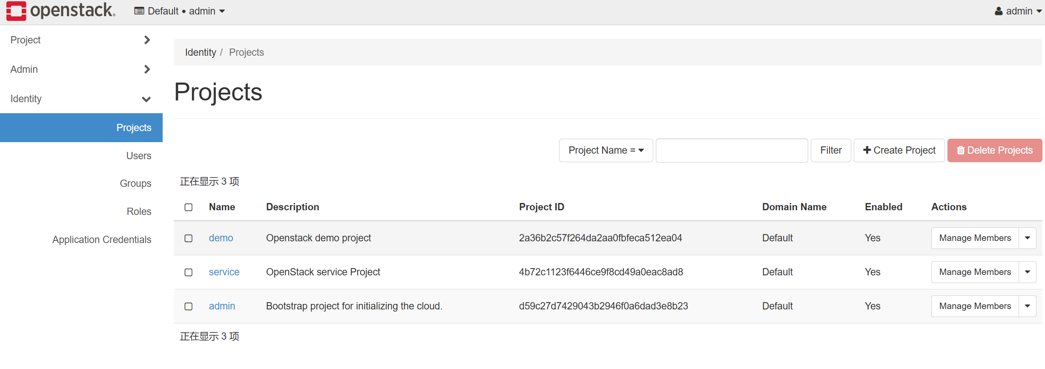Open the service project link
The image size is (1045, 369).
224,272
